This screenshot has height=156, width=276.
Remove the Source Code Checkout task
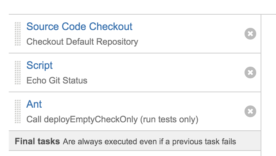[250, 34]
